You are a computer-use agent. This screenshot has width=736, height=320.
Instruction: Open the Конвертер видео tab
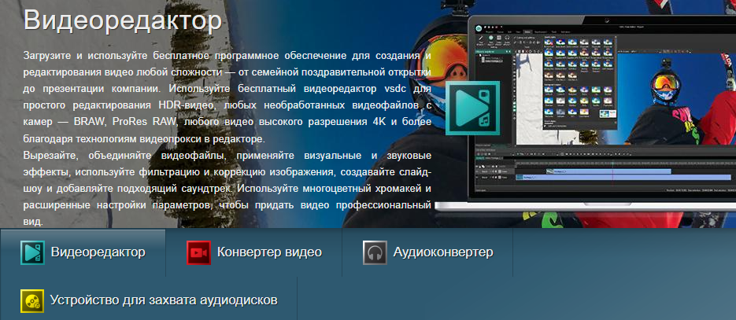(269, 252)
